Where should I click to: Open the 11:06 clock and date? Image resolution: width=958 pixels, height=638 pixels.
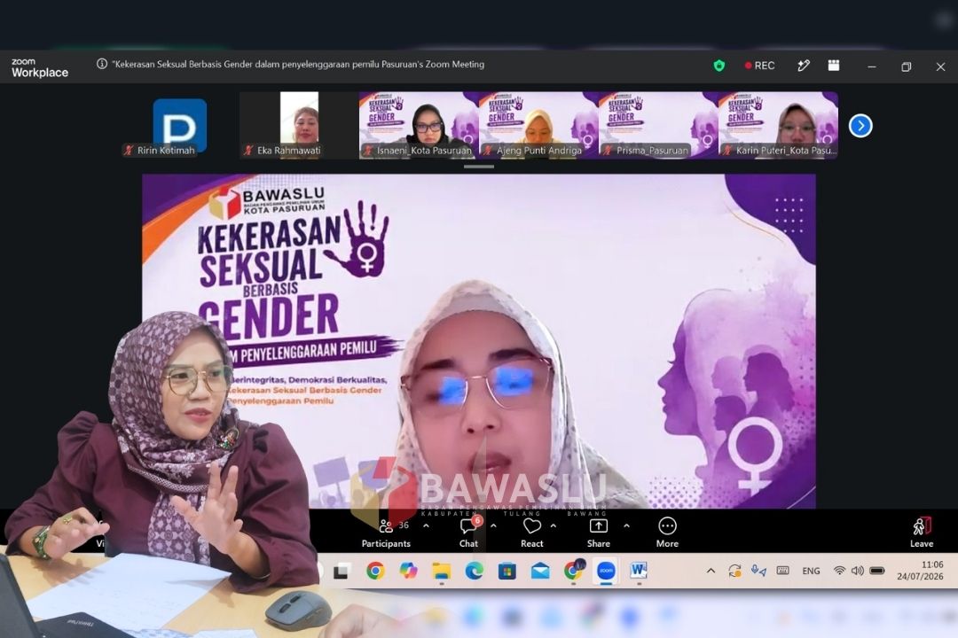click(920, 571)
